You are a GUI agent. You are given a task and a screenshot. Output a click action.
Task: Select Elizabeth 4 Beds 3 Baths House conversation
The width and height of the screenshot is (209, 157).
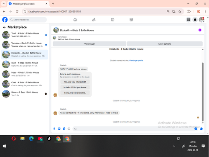tap(25, 54)
